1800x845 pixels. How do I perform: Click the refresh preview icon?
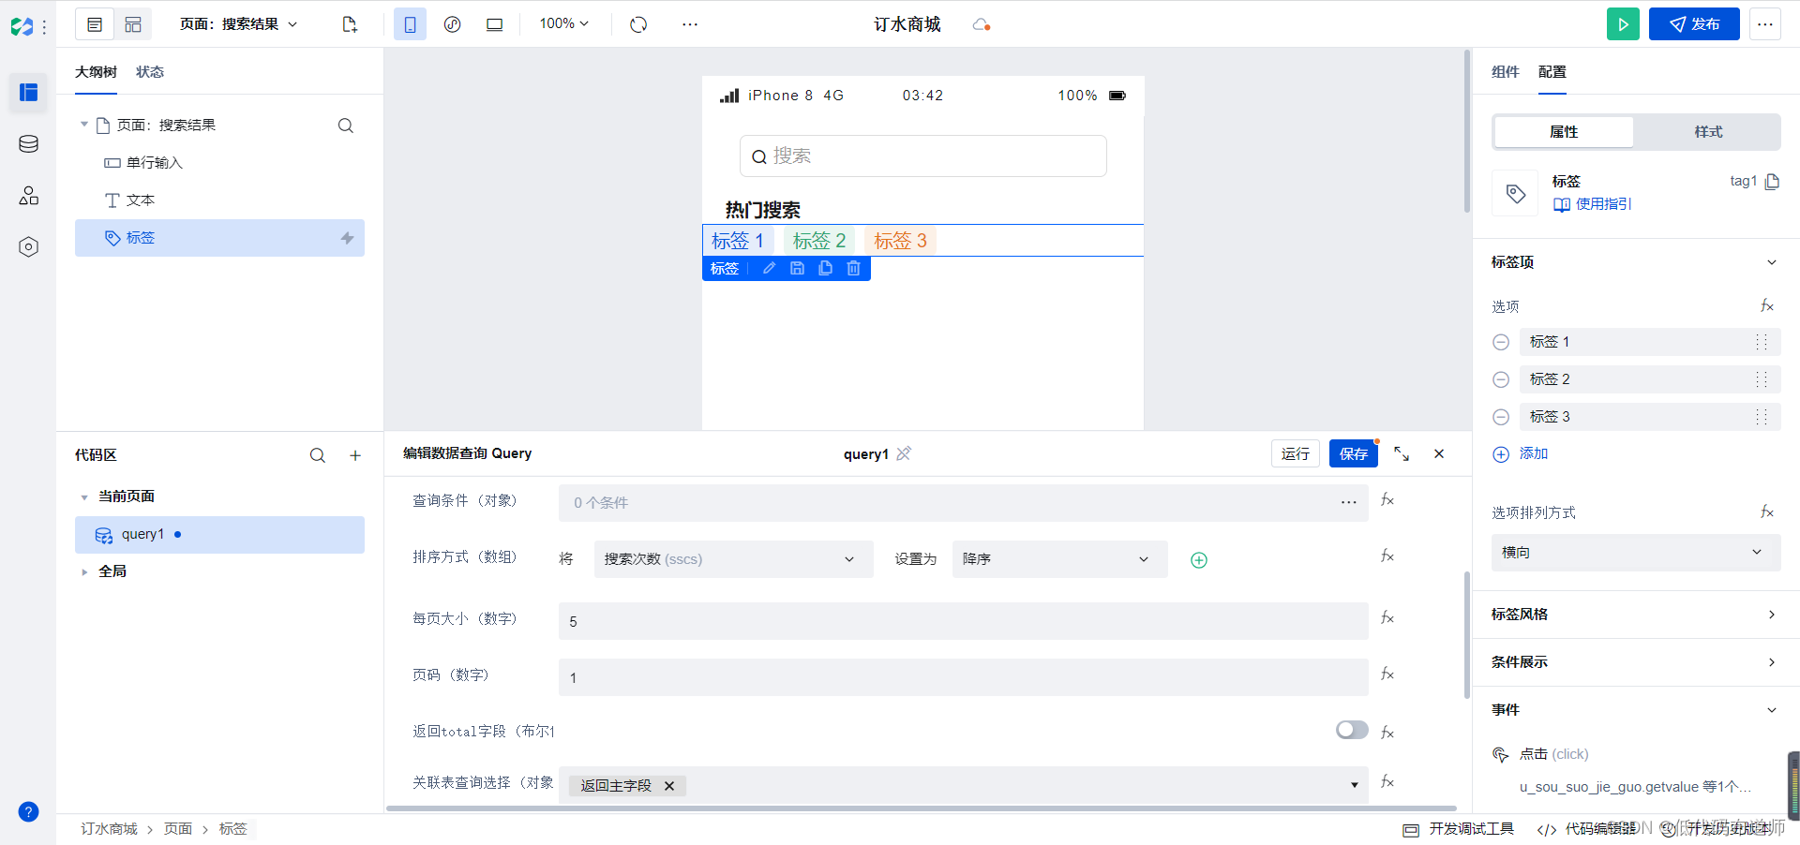[638, 24]
